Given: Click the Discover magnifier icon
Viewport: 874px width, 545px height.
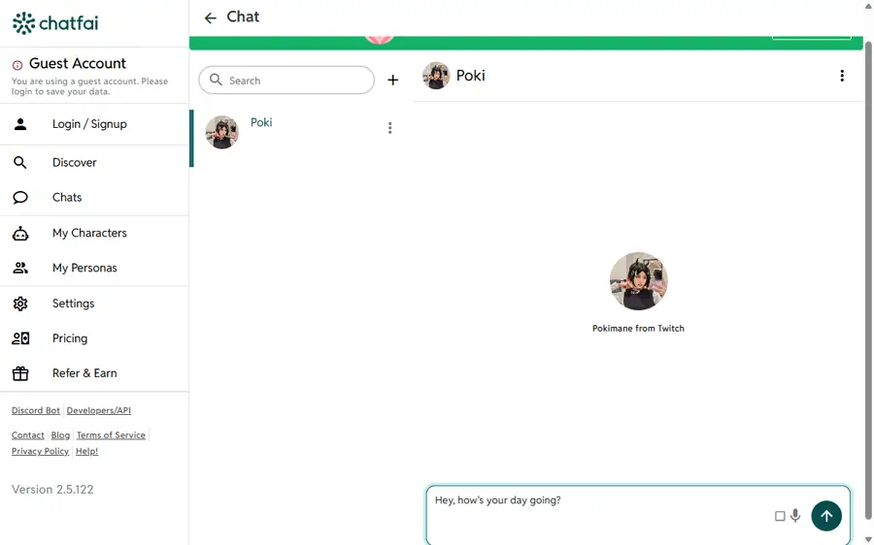Looking at the screenshot, I should coord(20,163).
